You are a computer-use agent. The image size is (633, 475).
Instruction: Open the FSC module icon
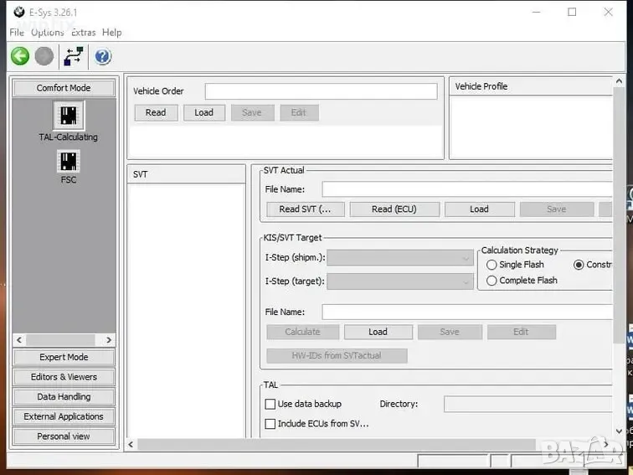point(68,162)
